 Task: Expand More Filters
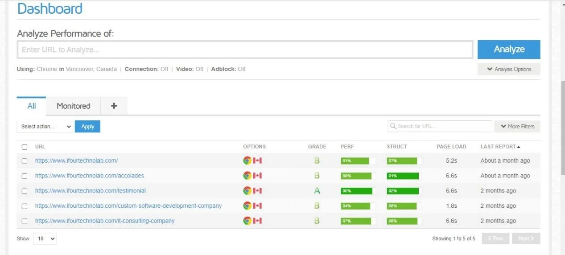point(517,126)
